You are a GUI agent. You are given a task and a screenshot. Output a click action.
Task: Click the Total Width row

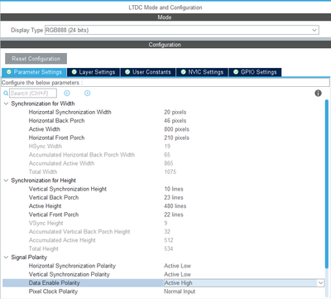tap(164, 172)
